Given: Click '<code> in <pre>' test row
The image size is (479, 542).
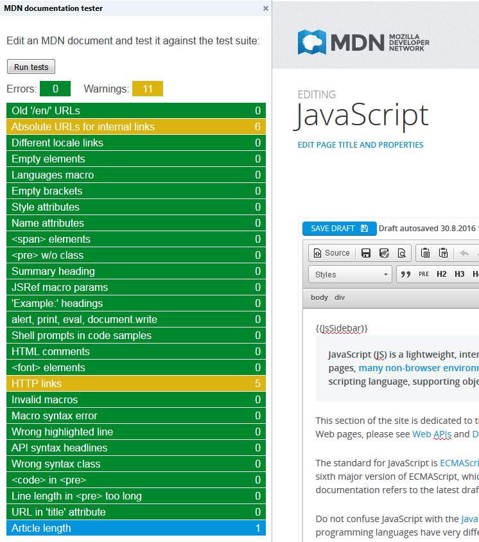Looking at the screenshot, I should click(x=136, y=480).
